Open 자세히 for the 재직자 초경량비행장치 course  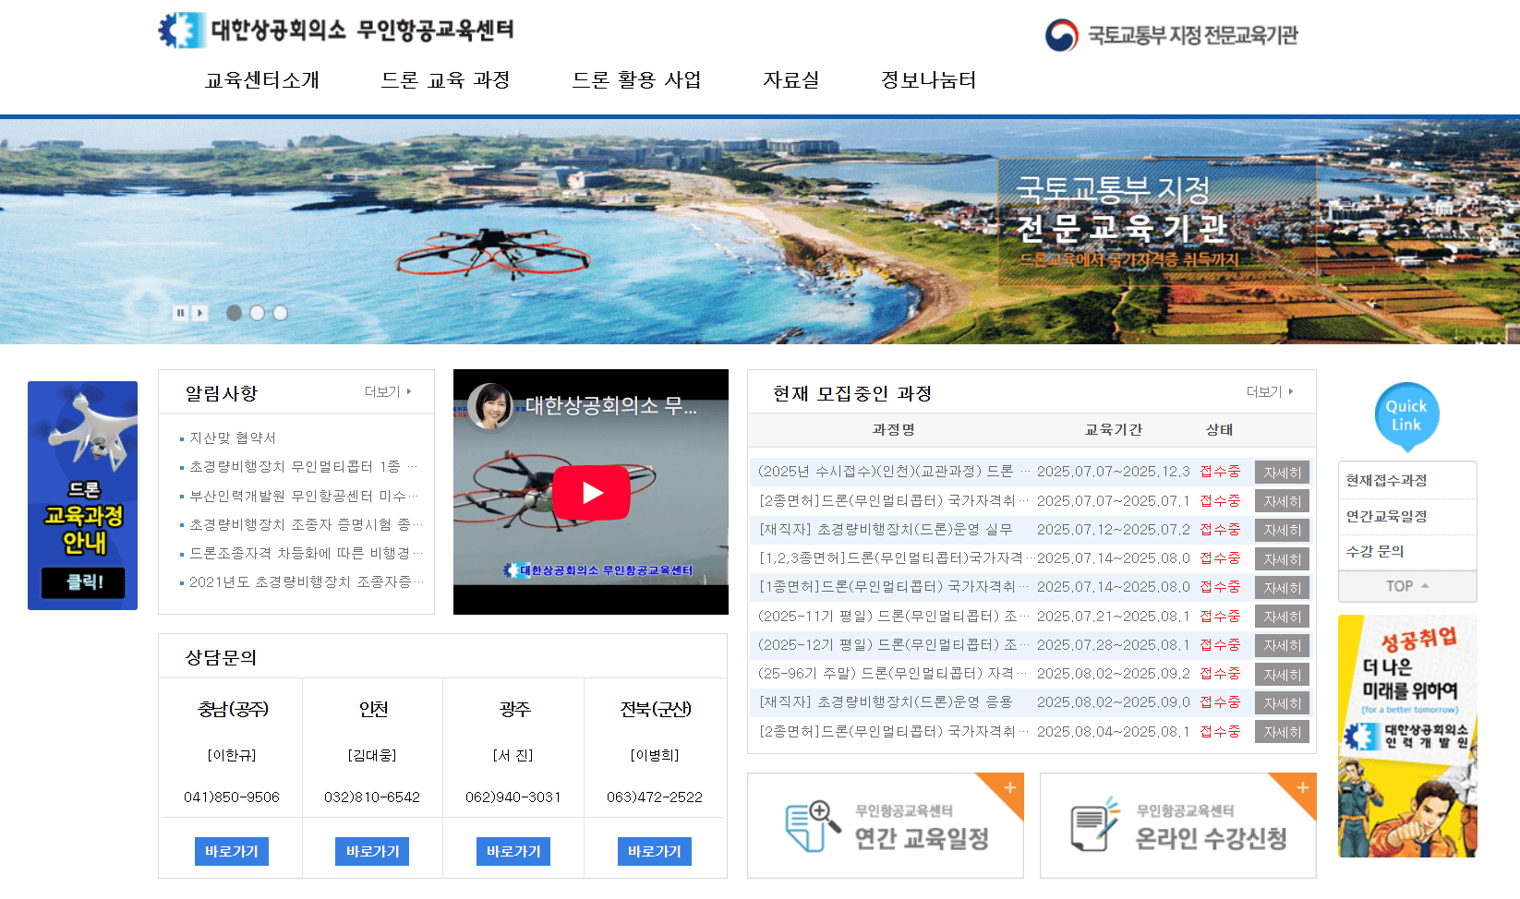pos(1282,530)
